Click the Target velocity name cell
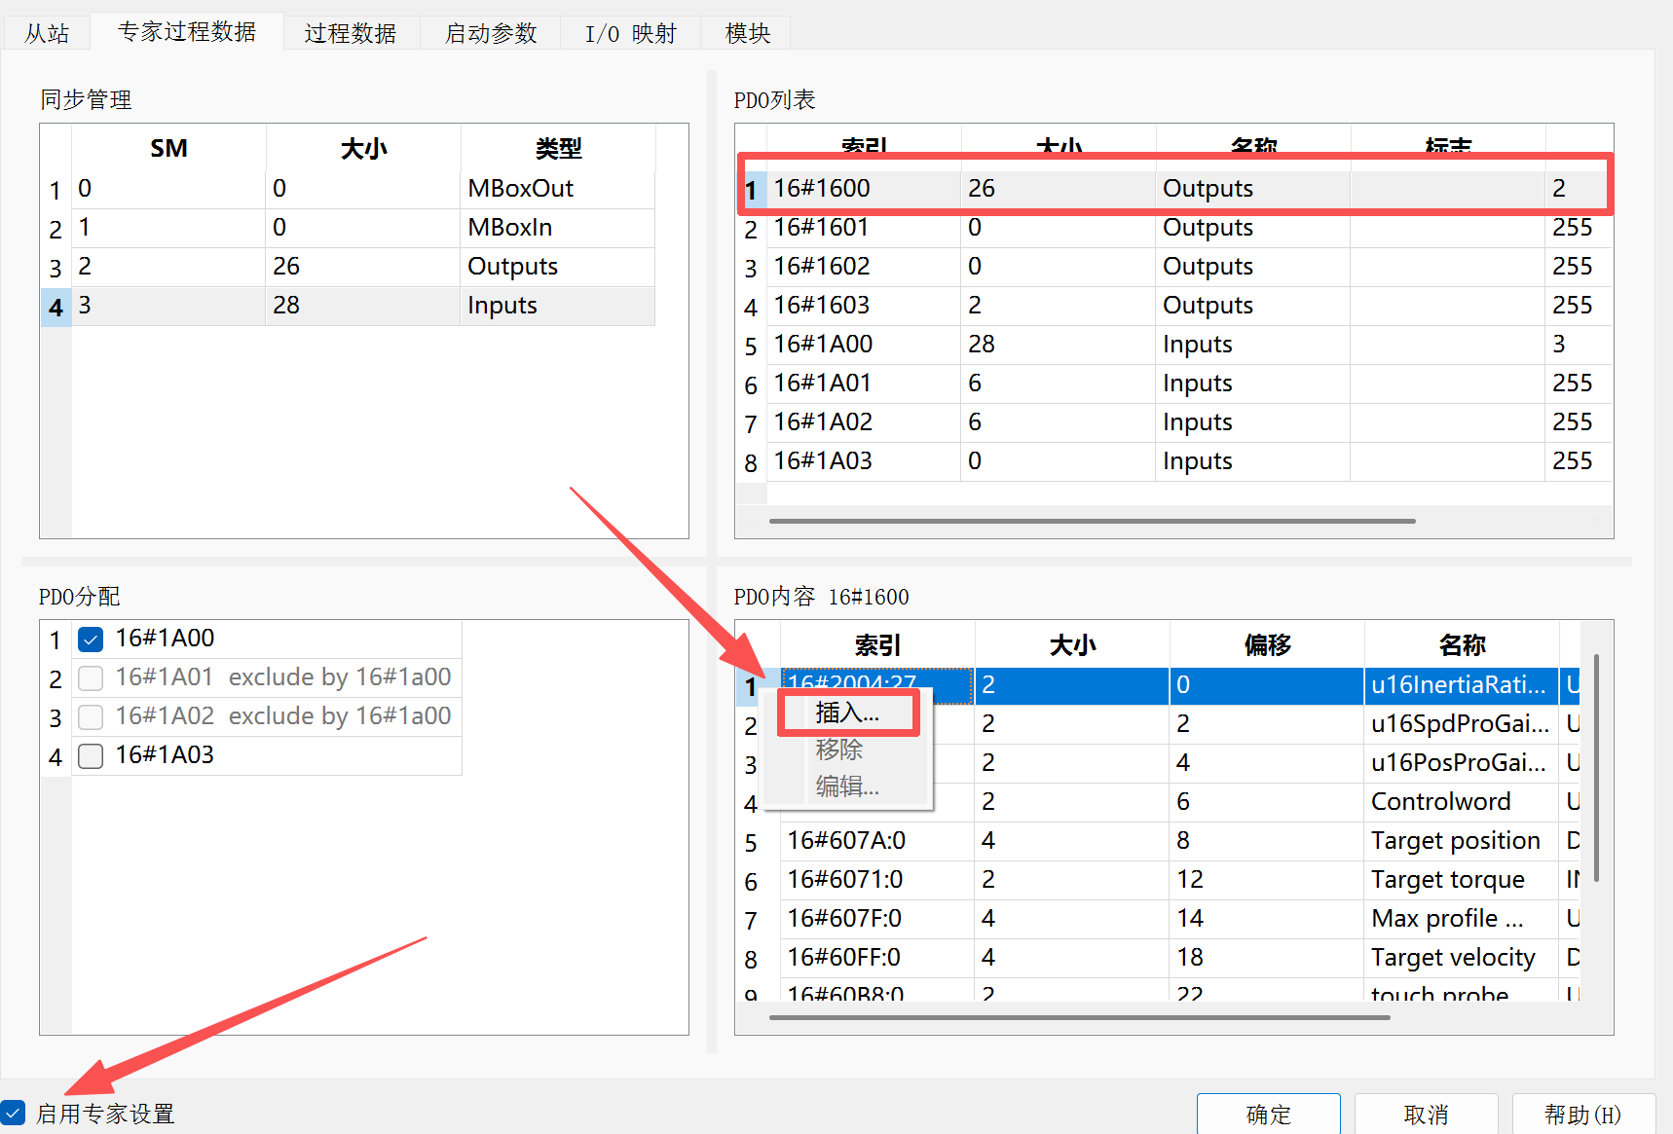 [x=1462, y=958]
